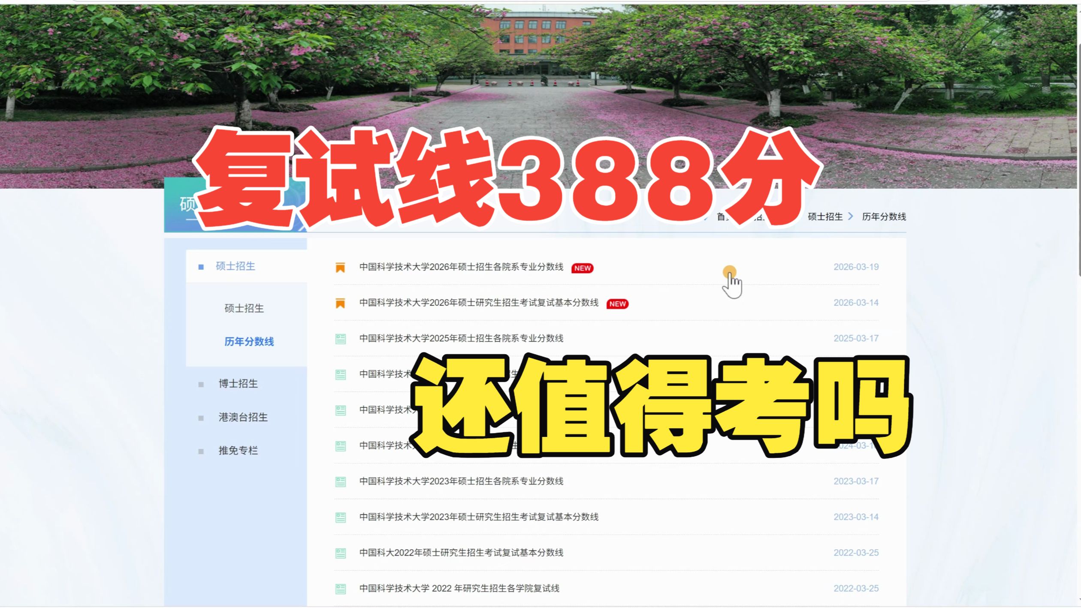Open 中国科大2022年硕士研究生招生考试复试基本分数线 article
1081x608 pixels.
click(x=461, y=553)
